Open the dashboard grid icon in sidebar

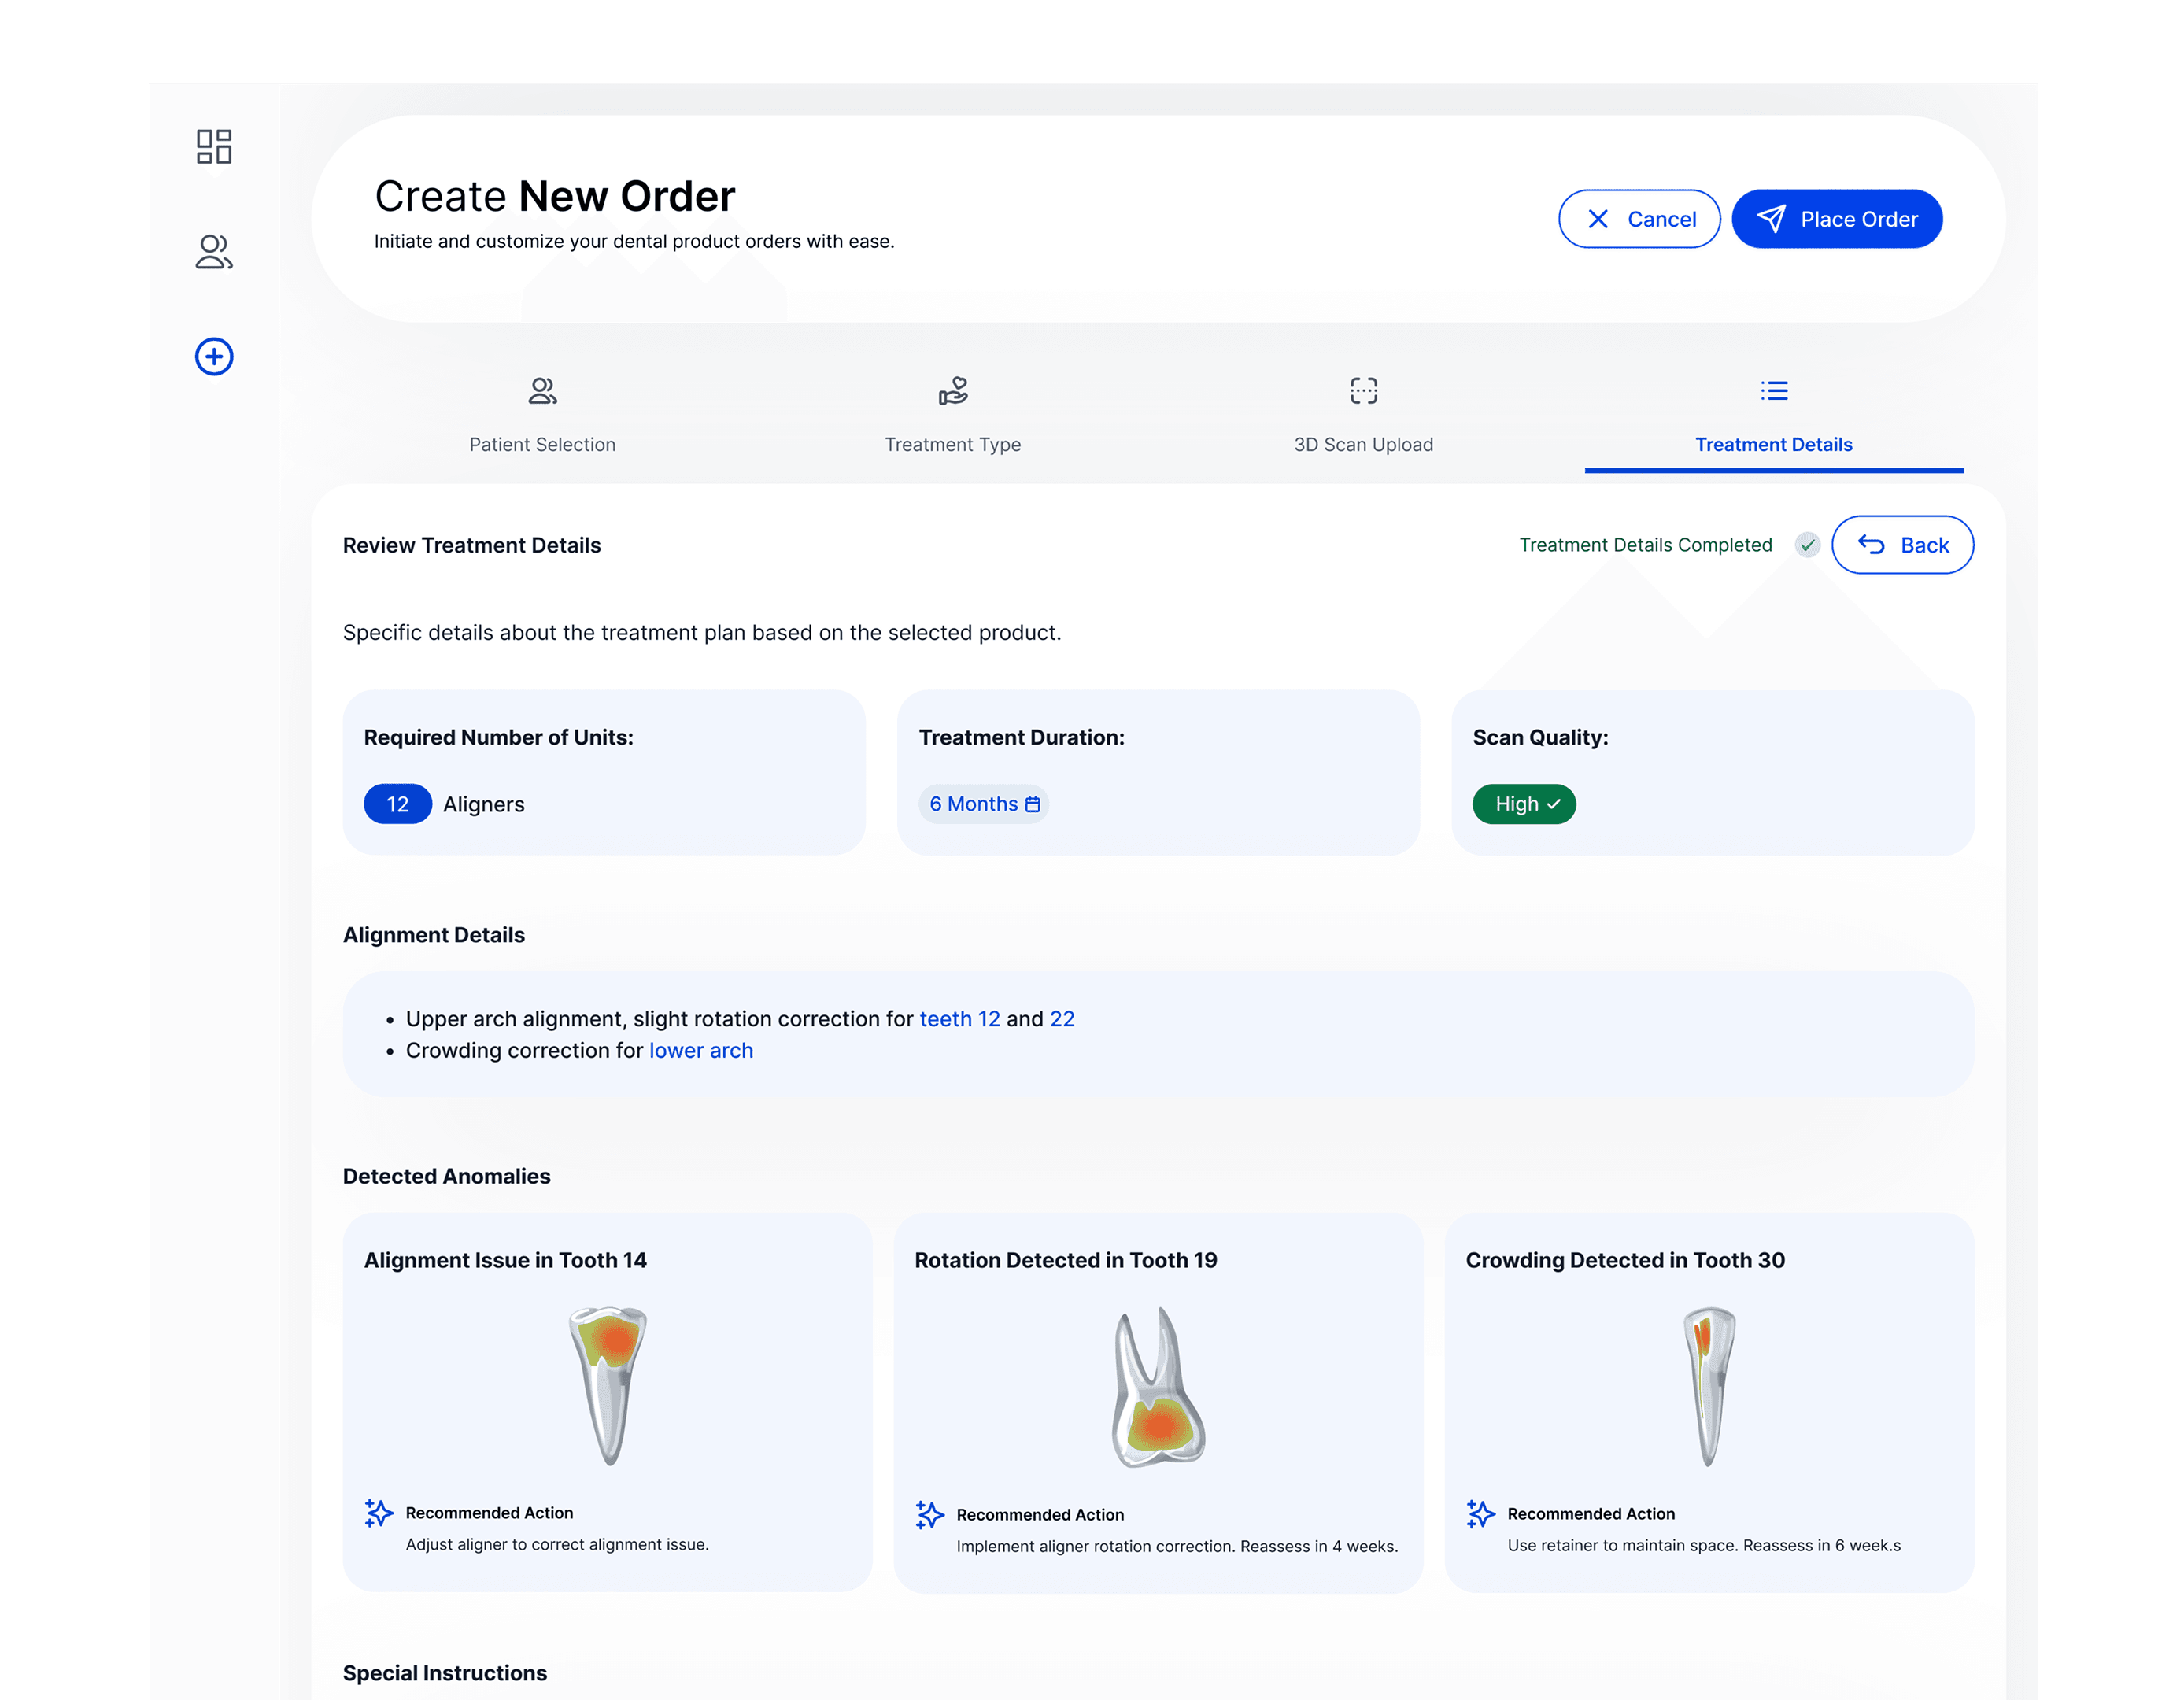pos(214,147)
